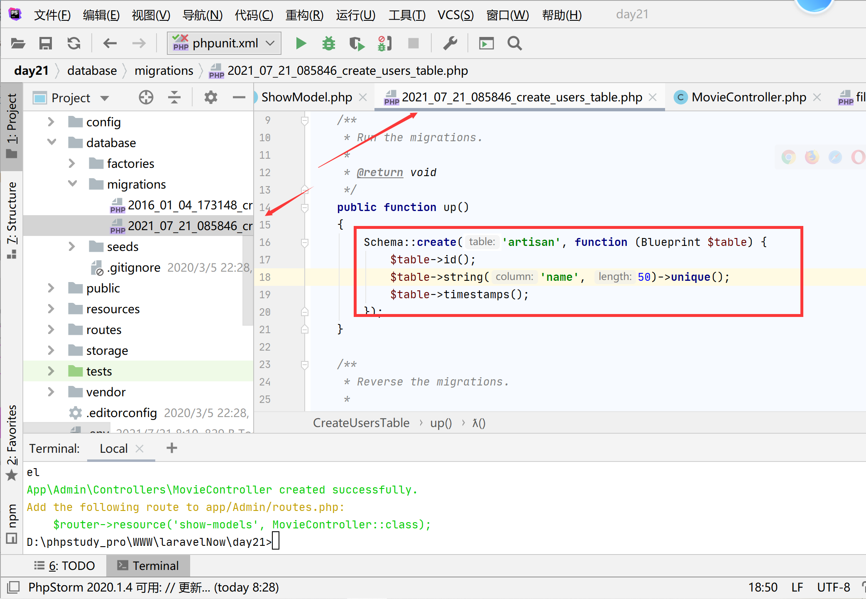Open Project panel gear options
Screen dimensions: 866x599
tap(211, 98)
